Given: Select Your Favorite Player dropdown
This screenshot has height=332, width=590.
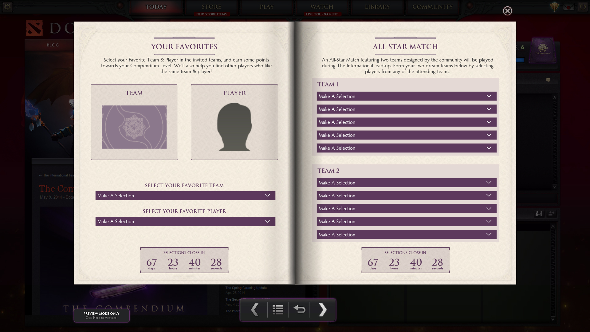Looking at the screenshot, I should pyautogui.click(x=185, y=221).
